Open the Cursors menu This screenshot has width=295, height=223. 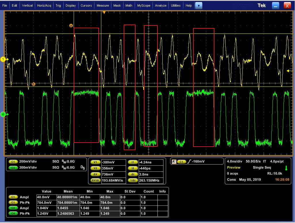click(86, 5)
